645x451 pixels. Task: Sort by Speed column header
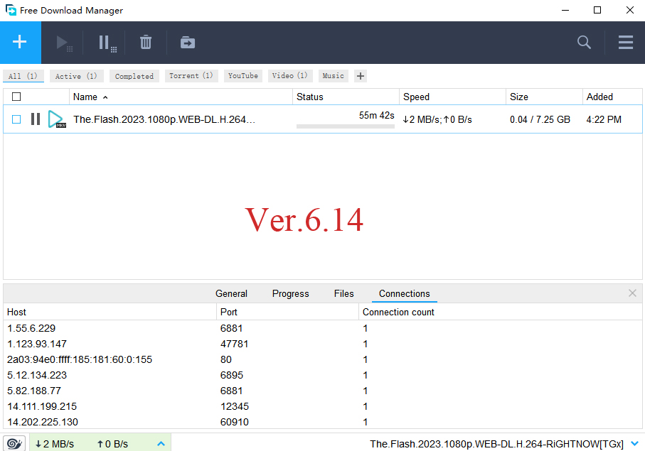(452, 97)
